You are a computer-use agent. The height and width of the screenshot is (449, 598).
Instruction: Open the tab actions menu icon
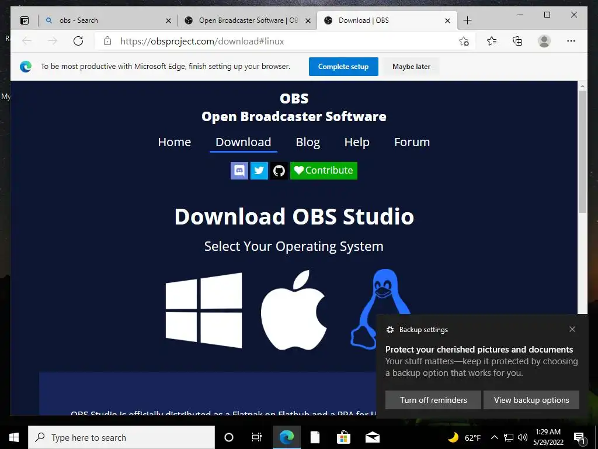tap(25, 20)
